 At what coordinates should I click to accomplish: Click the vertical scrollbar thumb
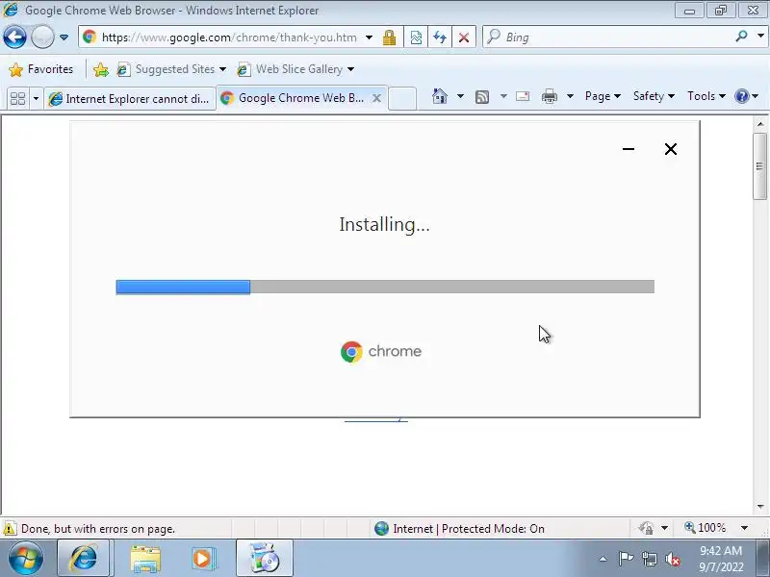click(759, 165)
